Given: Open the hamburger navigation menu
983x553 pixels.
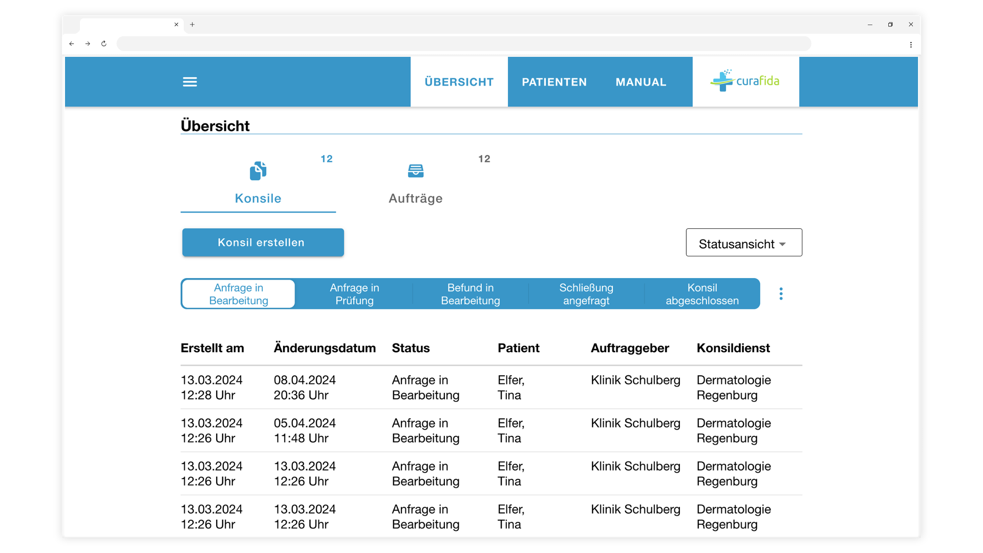Looking at the screenshot, I should tap(190, 82).
